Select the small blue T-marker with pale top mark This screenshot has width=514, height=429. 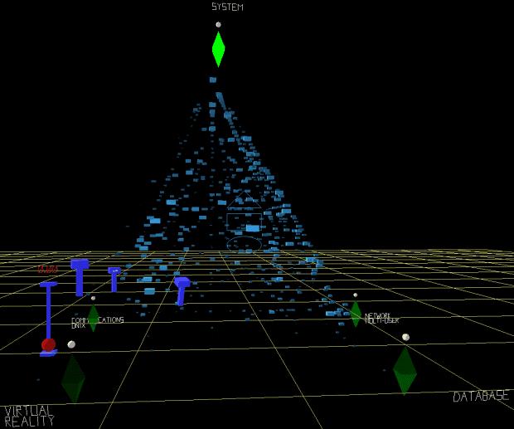[114, 280]
